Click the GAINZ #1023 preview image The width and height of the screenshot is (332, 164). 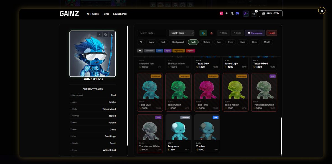pyautogui.click(x=92, y=54)
